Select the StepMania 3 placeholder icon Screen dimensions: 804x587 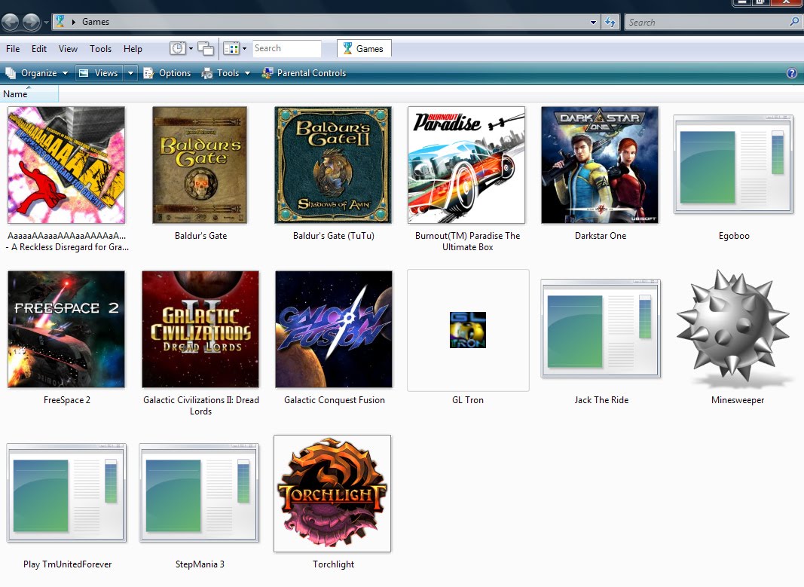point(200,493)
